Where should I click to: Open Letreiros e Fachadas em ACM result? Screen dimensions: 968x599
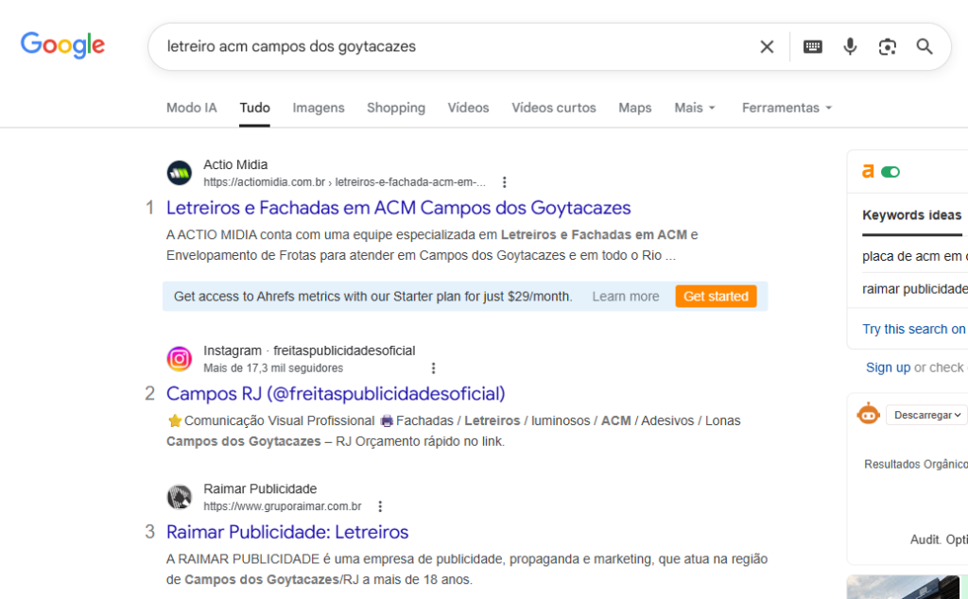point(398,208)
